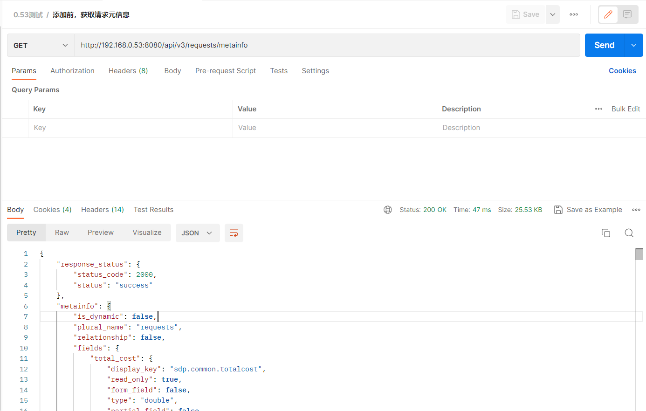Click the Key input cell
This screenshot has width=646, height=411.
tap(131, 128)
